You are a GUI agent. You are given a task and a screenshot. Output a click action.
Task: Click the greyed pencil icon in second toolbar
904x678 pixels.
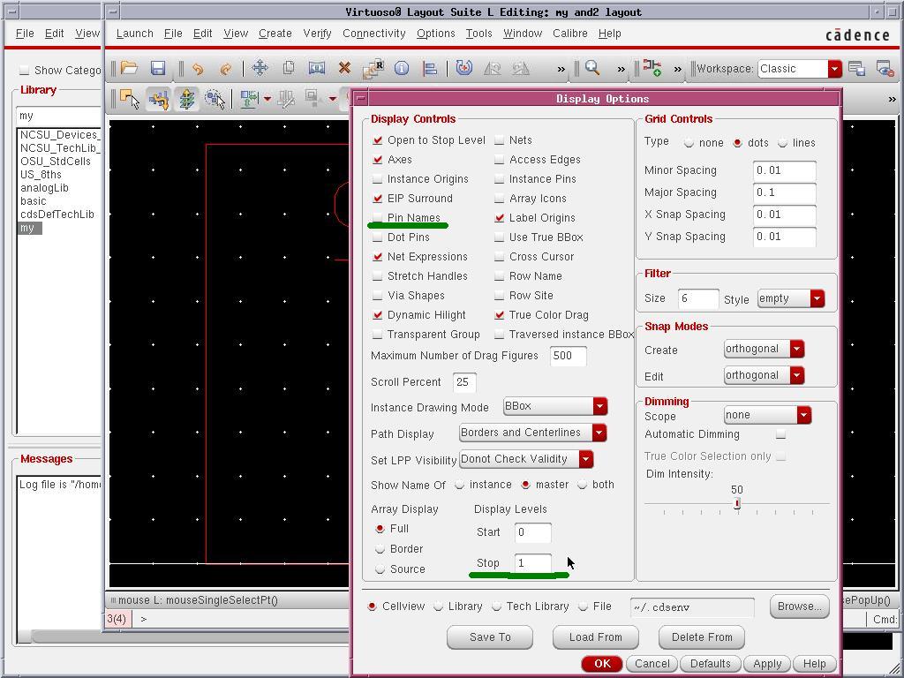(x=285, y=99)
